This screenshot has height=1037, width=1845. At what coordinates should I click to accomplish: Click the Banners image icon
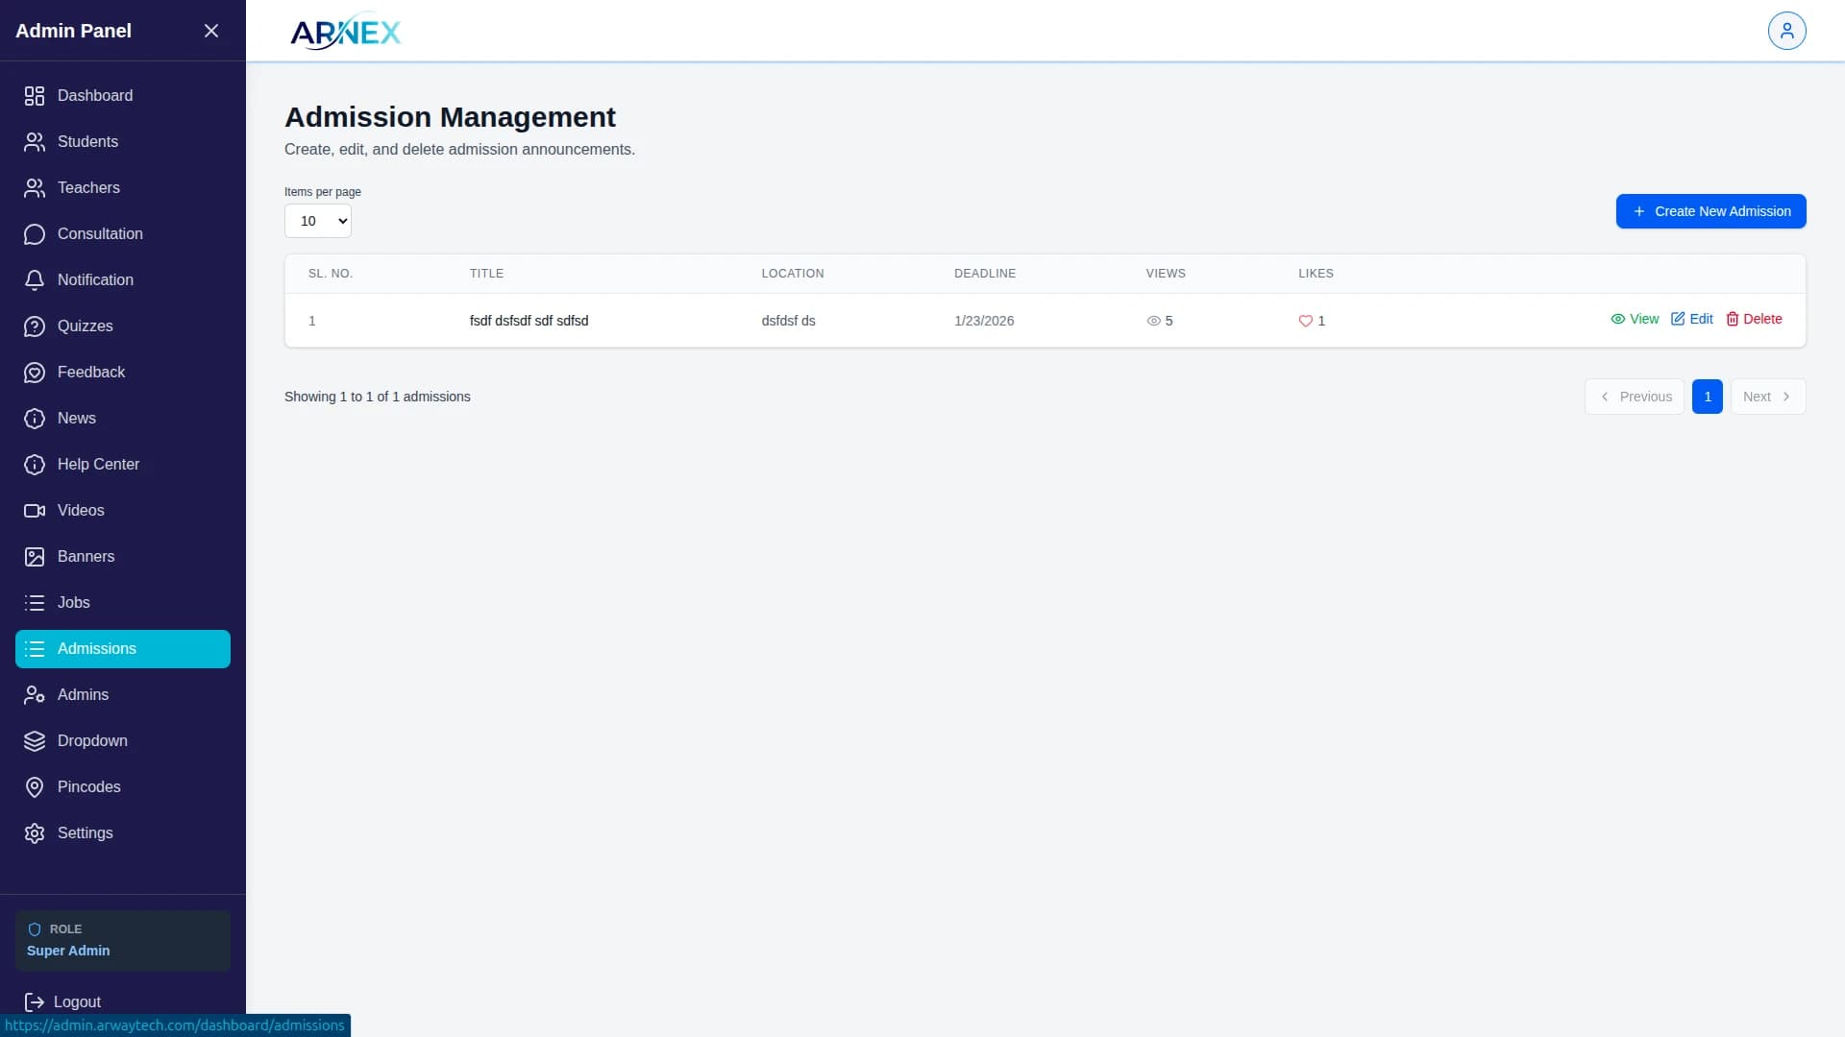(35, 557)
